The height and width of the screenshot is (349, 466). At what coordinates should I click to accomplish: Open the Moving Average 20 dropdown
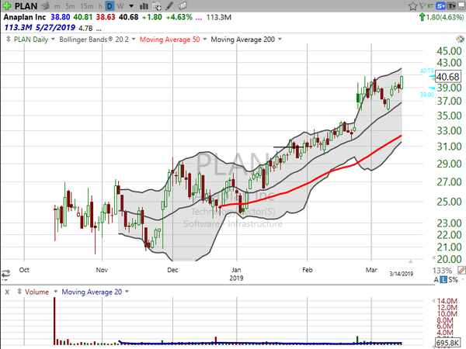pos(127,292)
